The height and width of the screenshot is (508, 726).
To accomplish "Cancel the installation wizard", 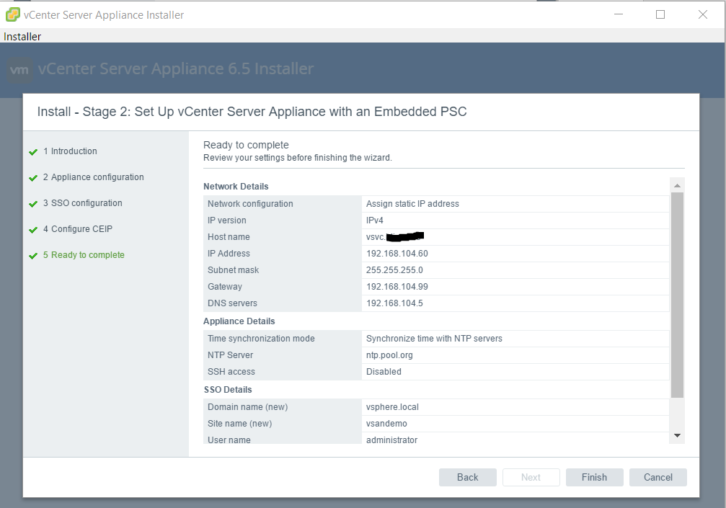I will (658, 478).
